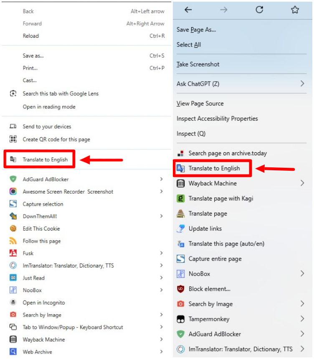Expand Search by Image arrow in Firefox menu

click(x=302, y=304)
